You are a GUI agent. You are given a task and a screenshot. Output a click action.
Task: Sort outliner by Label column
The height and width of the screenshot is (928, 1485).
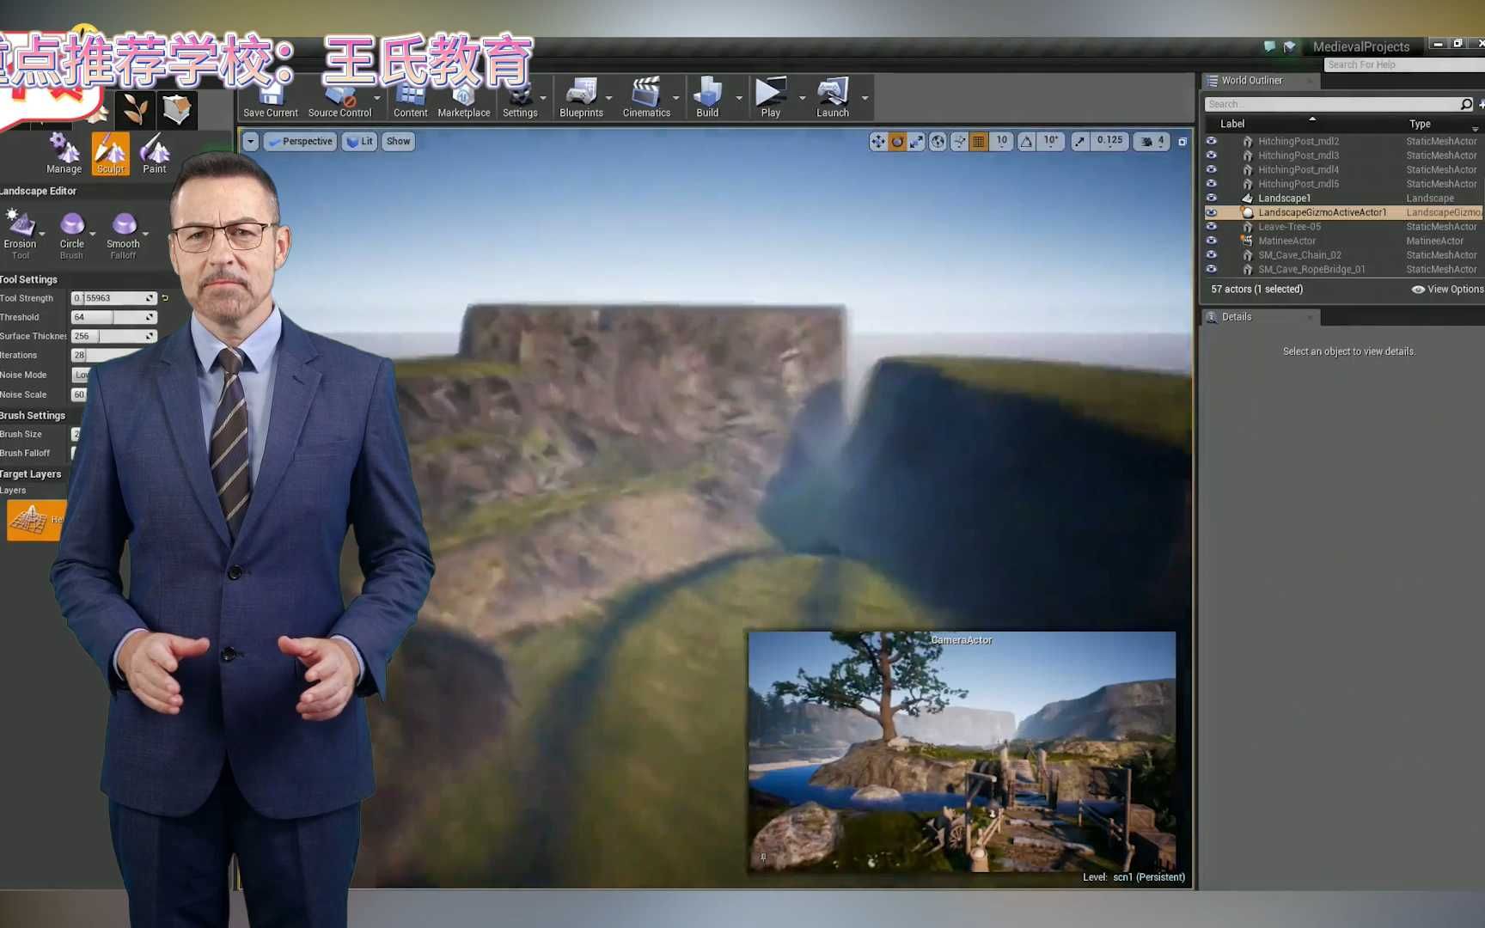(x=1232, y=124)
